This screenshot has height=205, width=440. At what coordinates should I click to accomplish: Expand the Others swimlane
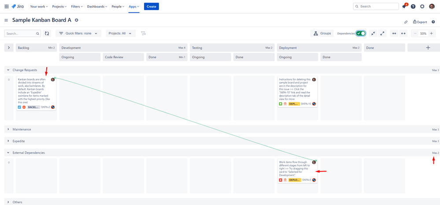tap(8, 202)
